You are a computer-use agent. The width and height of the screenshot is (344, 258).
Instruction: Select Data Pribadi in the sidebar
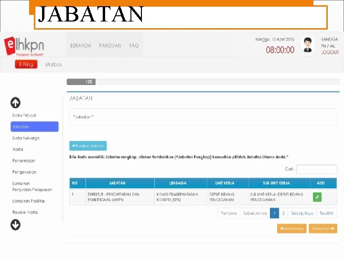(24, 116)
